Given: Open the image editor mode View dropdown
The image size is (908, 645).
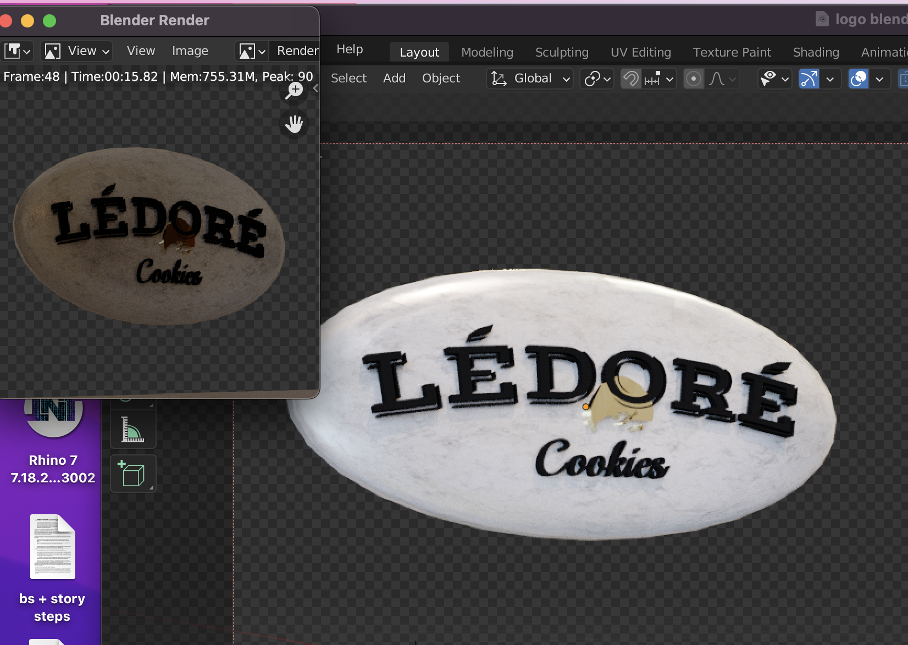Looking at the screenshot, I should pyautogui.click(x=77, y=51).
